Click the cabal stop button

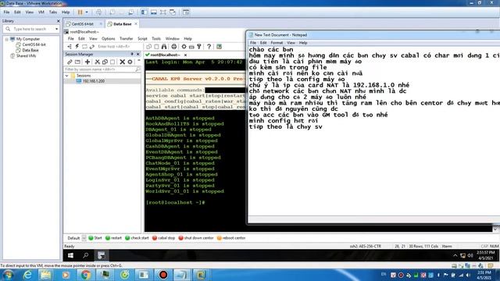(x=164, y=238)
